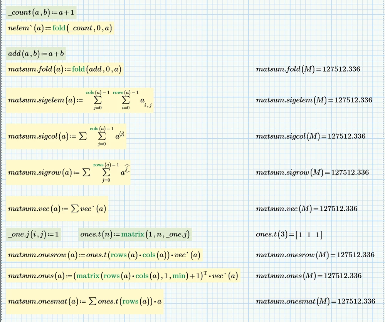This screenshot has height=322, width=385.
Task: Click the matsum.fold(a) definition region
Action: 65,69
